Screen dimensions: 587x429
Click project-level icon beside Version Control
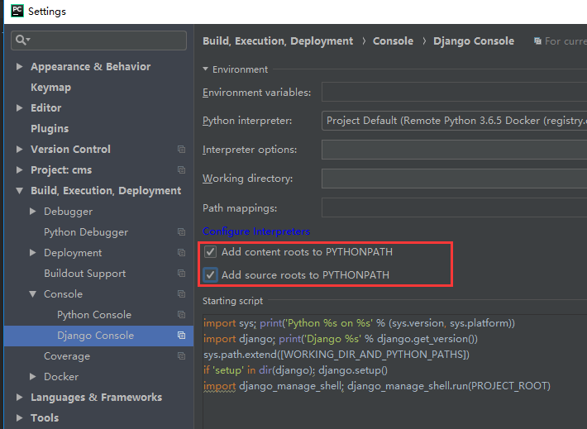click(182, 150)
